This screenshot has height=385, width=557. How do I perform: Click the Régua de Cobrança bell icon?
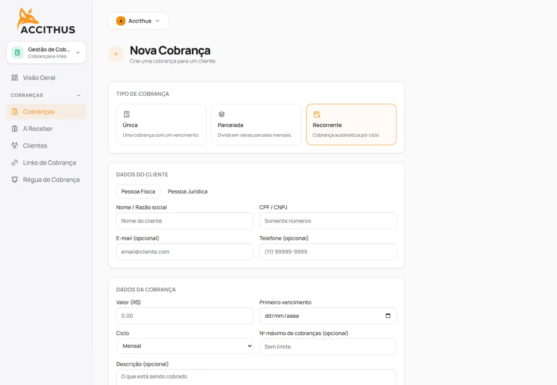(x=15, y=180)
